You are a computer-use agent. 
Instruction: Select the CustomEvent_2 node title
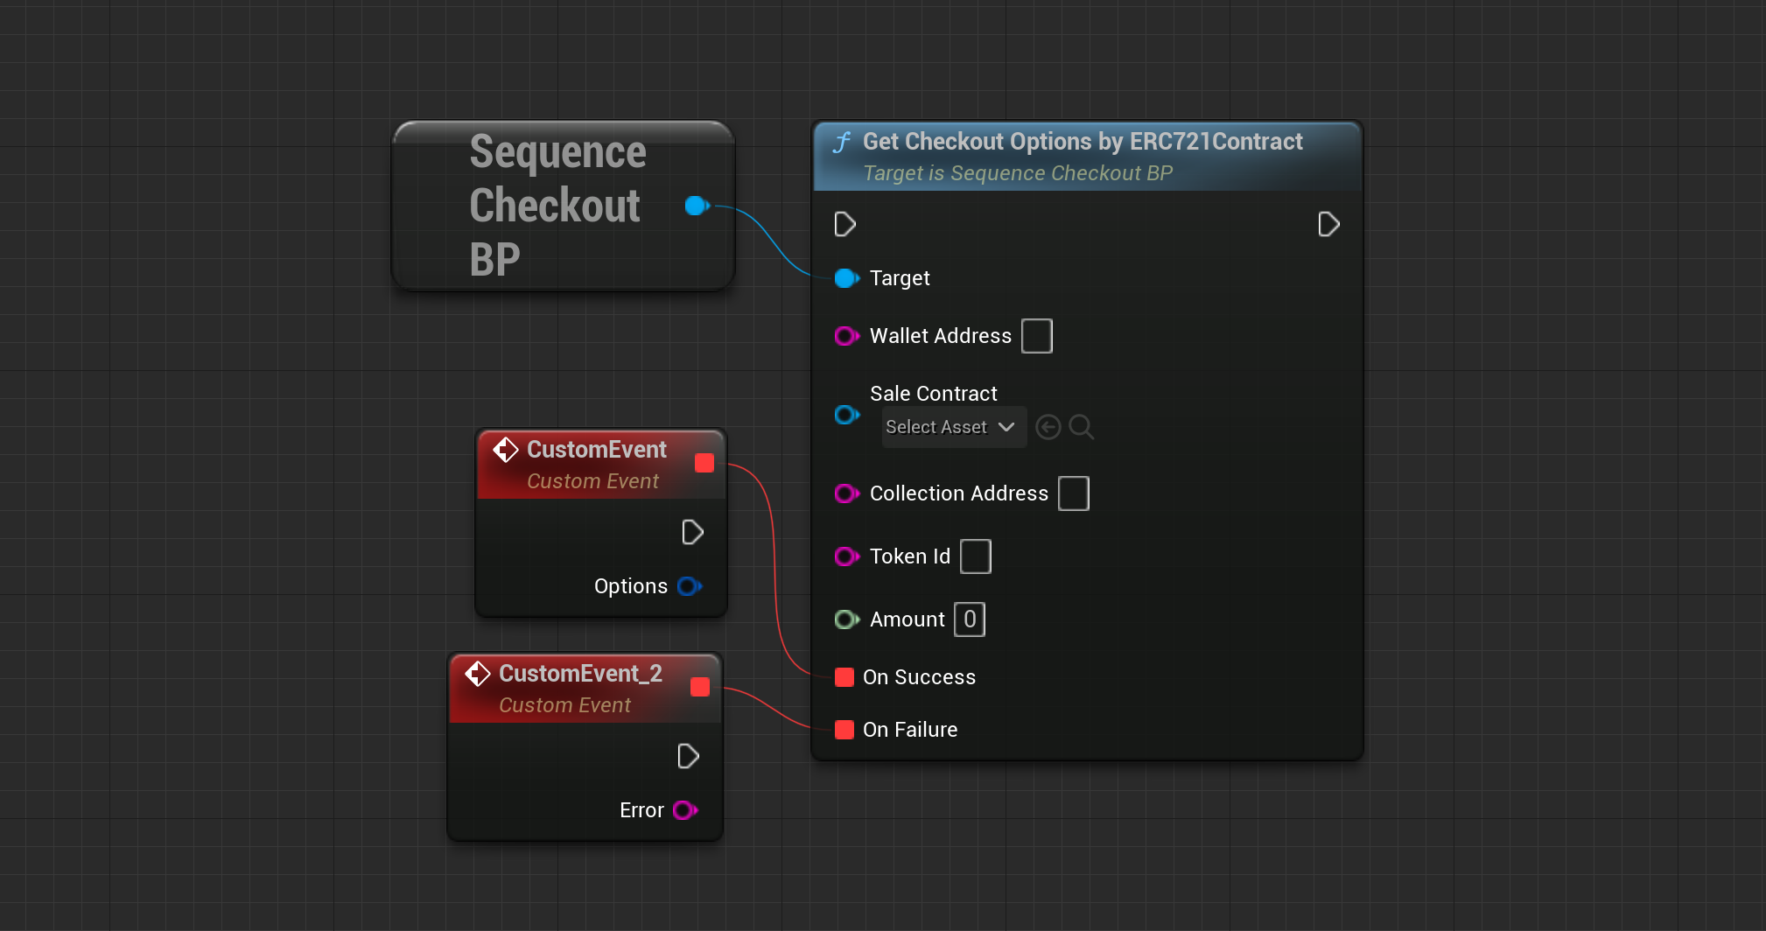[x=580, y=674]
